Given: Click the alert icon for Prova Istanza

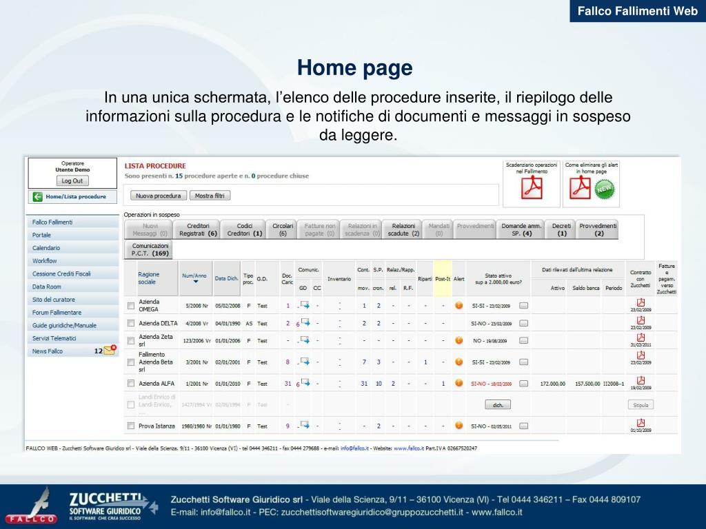Looking at the screenshot, I should click(x=458, y=426).
